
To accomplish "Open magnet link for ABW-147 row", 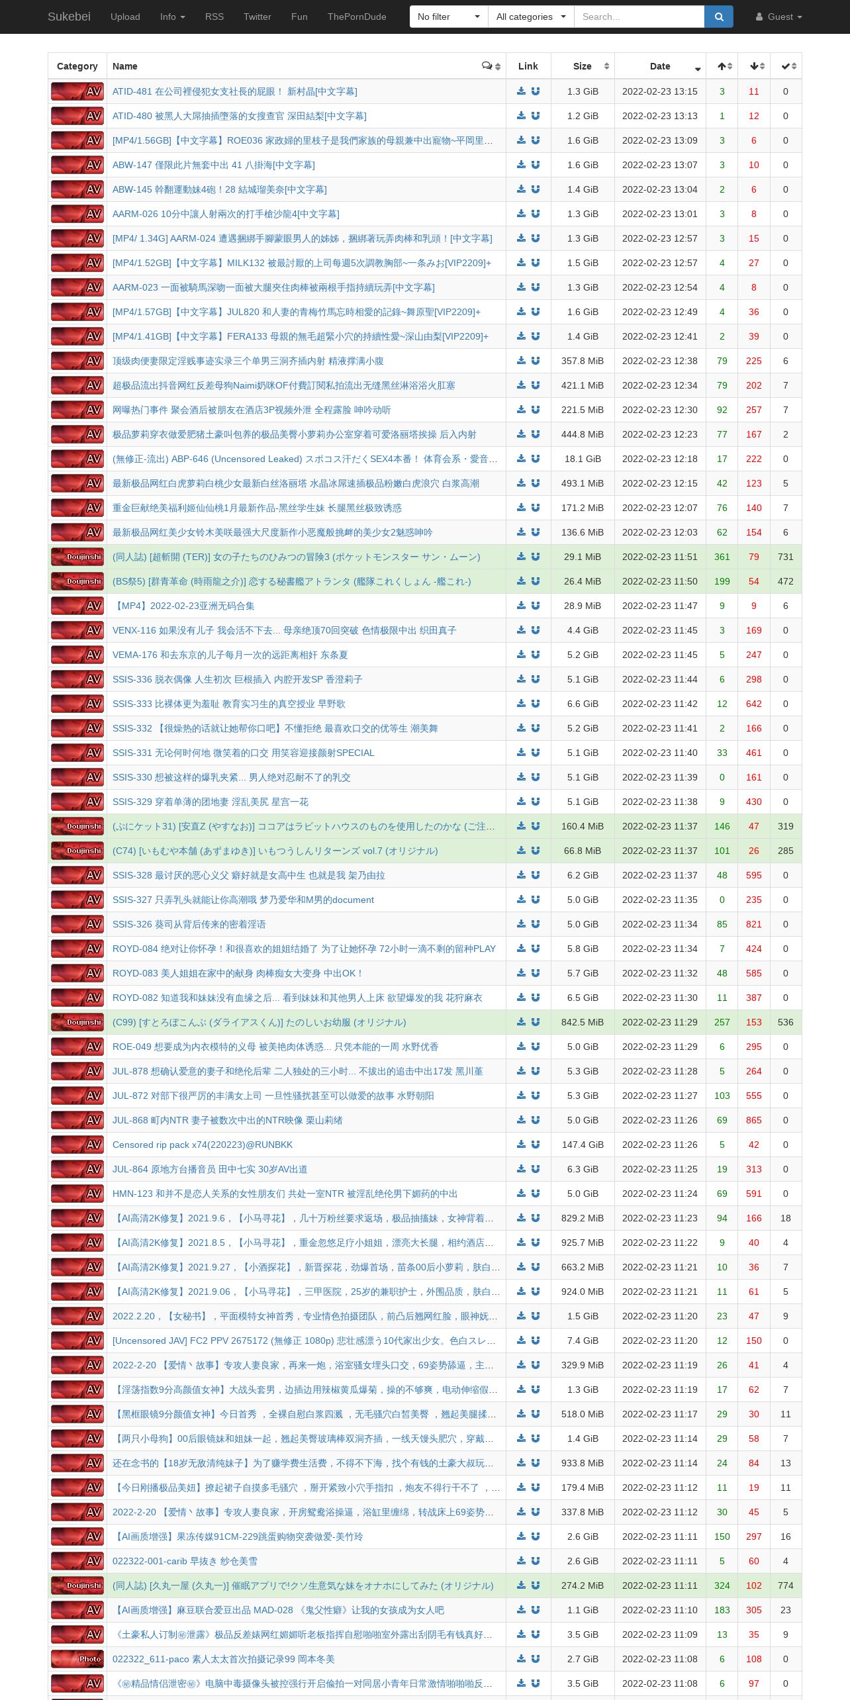I will (536, 165).
